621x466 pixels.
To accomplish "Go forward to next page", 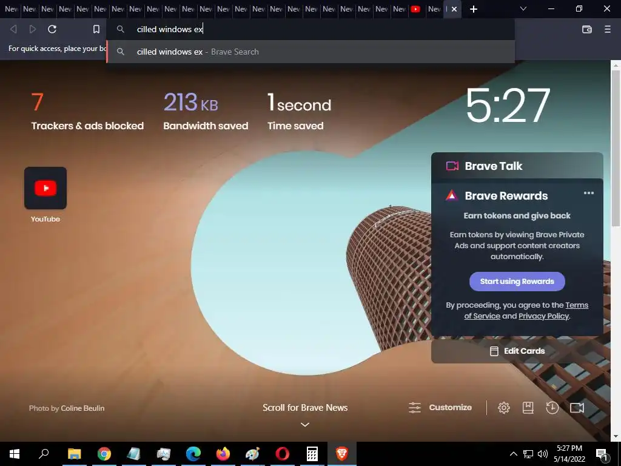I will pos(33,29).
